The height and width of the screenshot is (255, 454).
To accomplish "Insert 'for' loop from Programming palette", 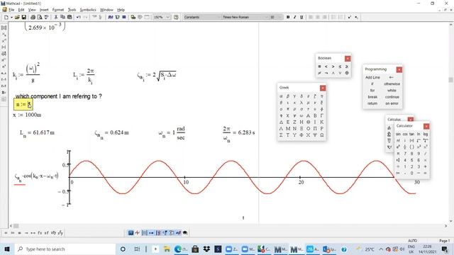I will (372, 91).
